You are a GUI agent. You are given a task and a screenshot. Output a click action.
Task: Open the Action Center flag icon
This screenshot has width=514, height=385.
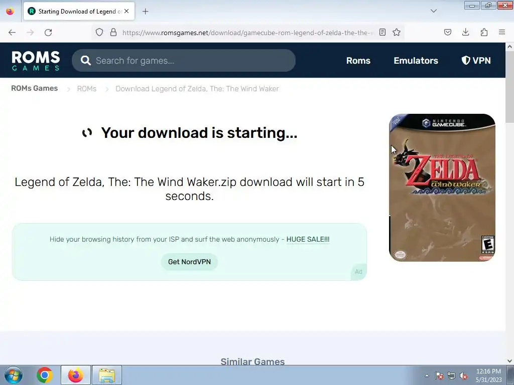click(439, 376)
